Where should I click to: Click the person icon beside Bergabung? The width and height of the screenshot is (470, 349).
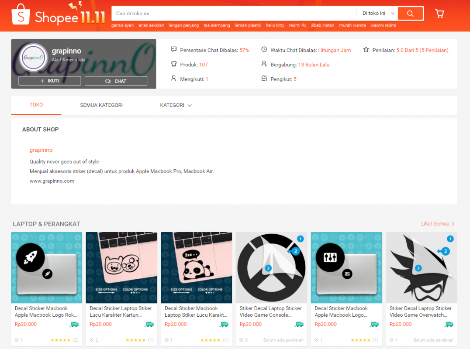click(264, 64)
